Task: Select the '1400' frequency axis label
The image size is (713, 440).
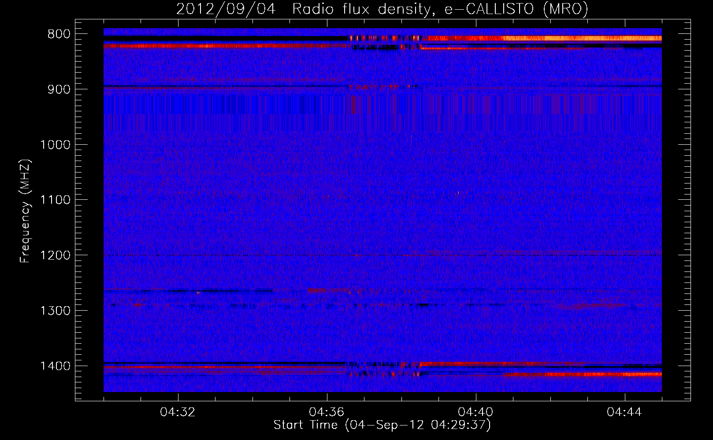Action: (55, 366)
